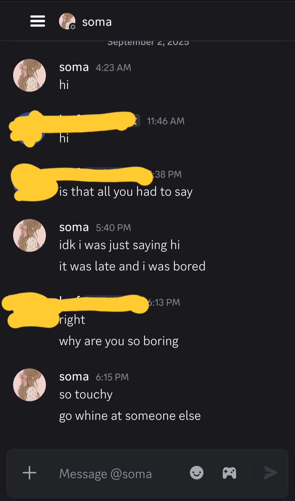Open the emoji picker
The width and height of the screenshot is (295, 501).
(197, 473)
